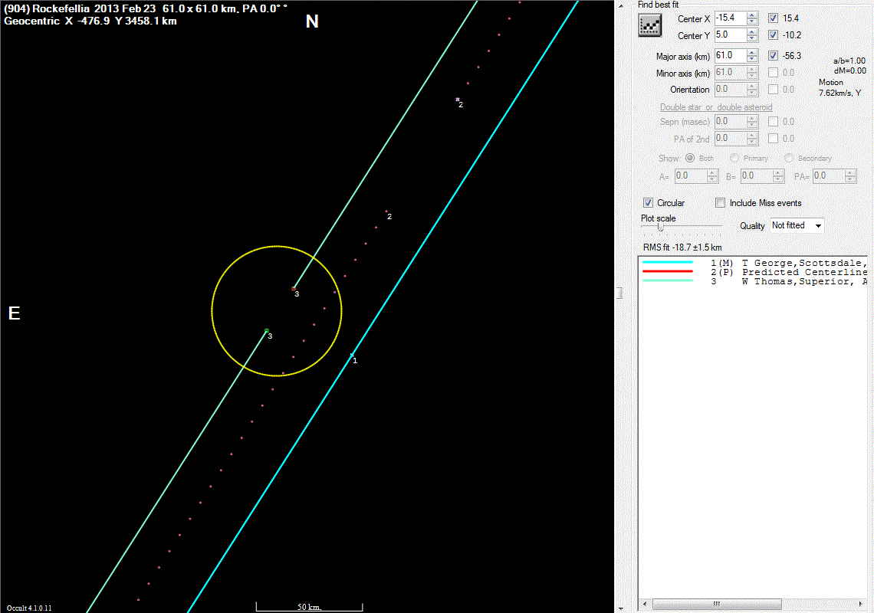This screenshot has height=613, width=874.
Task: Select the T George, Scottsdale legend entry
Action: pyautogui.click(x=803, y=263)
